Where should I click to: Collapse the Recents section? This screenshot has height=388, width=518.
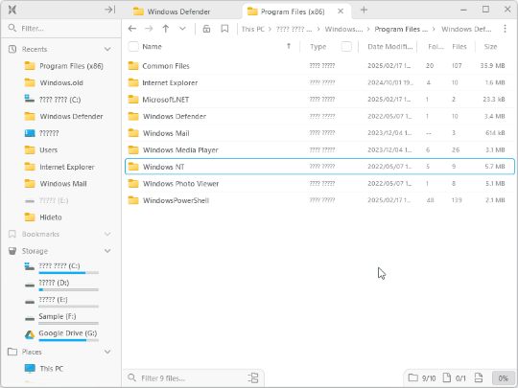[107, 49]
